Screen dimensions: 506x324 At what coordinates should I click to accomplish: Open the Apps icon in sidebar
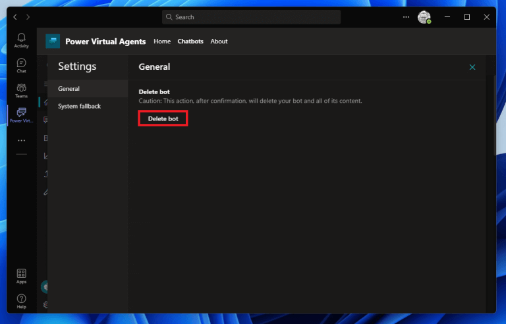[x=21, y=277]
